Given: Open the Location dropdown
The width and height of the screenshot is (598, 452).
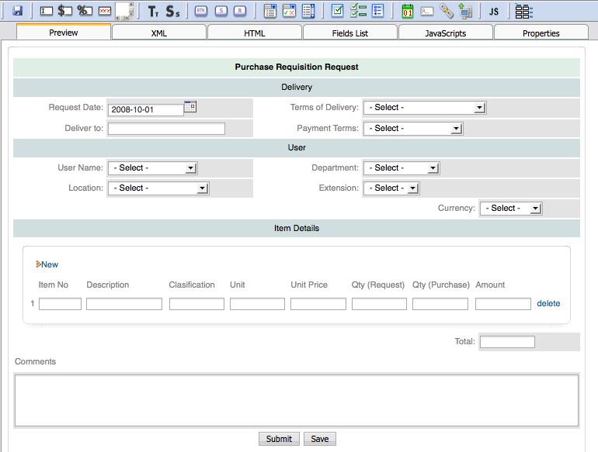Looking at the screenshot, I should [158, 188].
